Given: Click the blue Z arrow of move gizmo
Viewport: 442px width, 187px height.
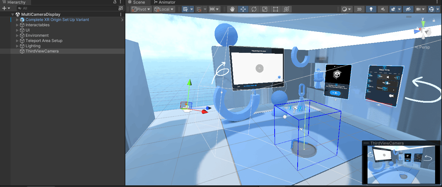Looking at the screenshot, I should pyautogui.click(x=208, y=108).
